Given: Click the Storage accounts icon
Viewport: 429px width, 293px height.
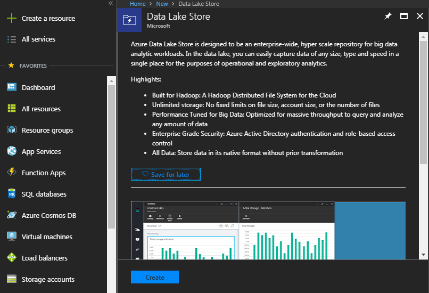Looking at the screenshot, I should coord(12,279).
